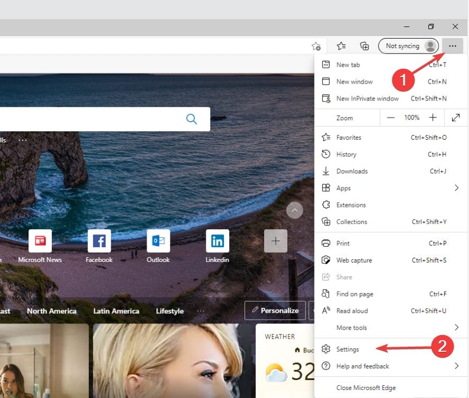469x398 pixels.
Task: Select Find on page
Action: click(x=390, y=294)
